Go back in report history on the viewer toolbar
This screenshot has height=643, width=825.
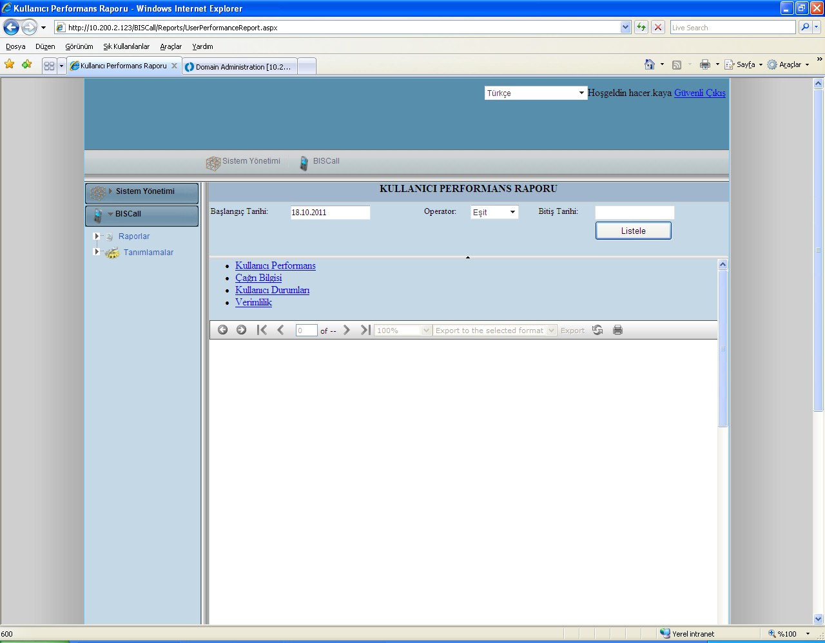pos(223,330)
